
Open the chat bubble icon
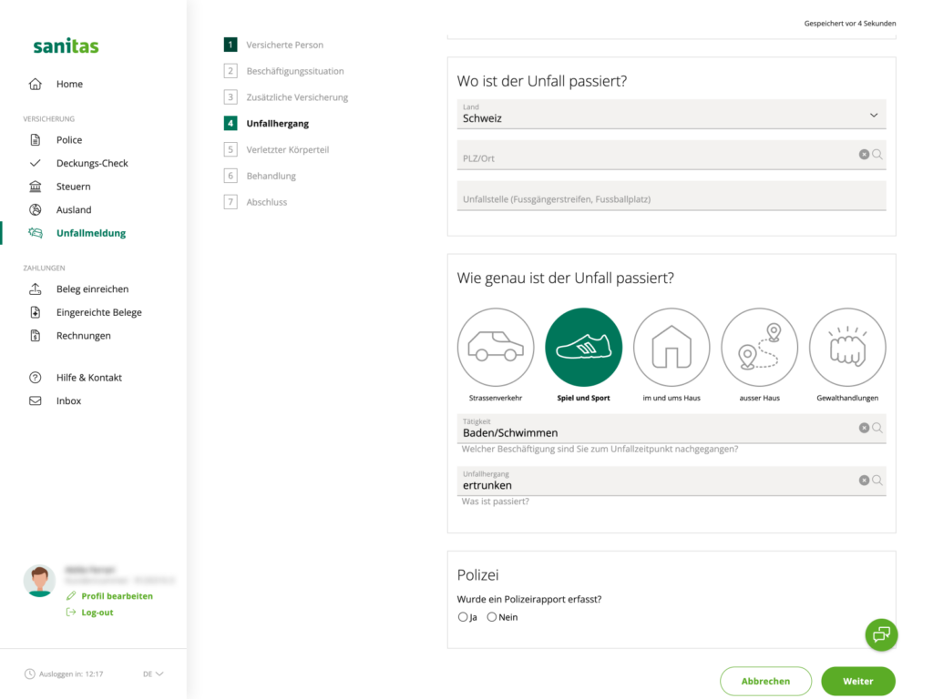[881, 634]
